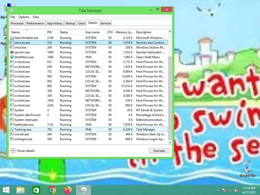Sort by the Description column header
The width and height of the screenshot is (260, 195).
(151, 32)
